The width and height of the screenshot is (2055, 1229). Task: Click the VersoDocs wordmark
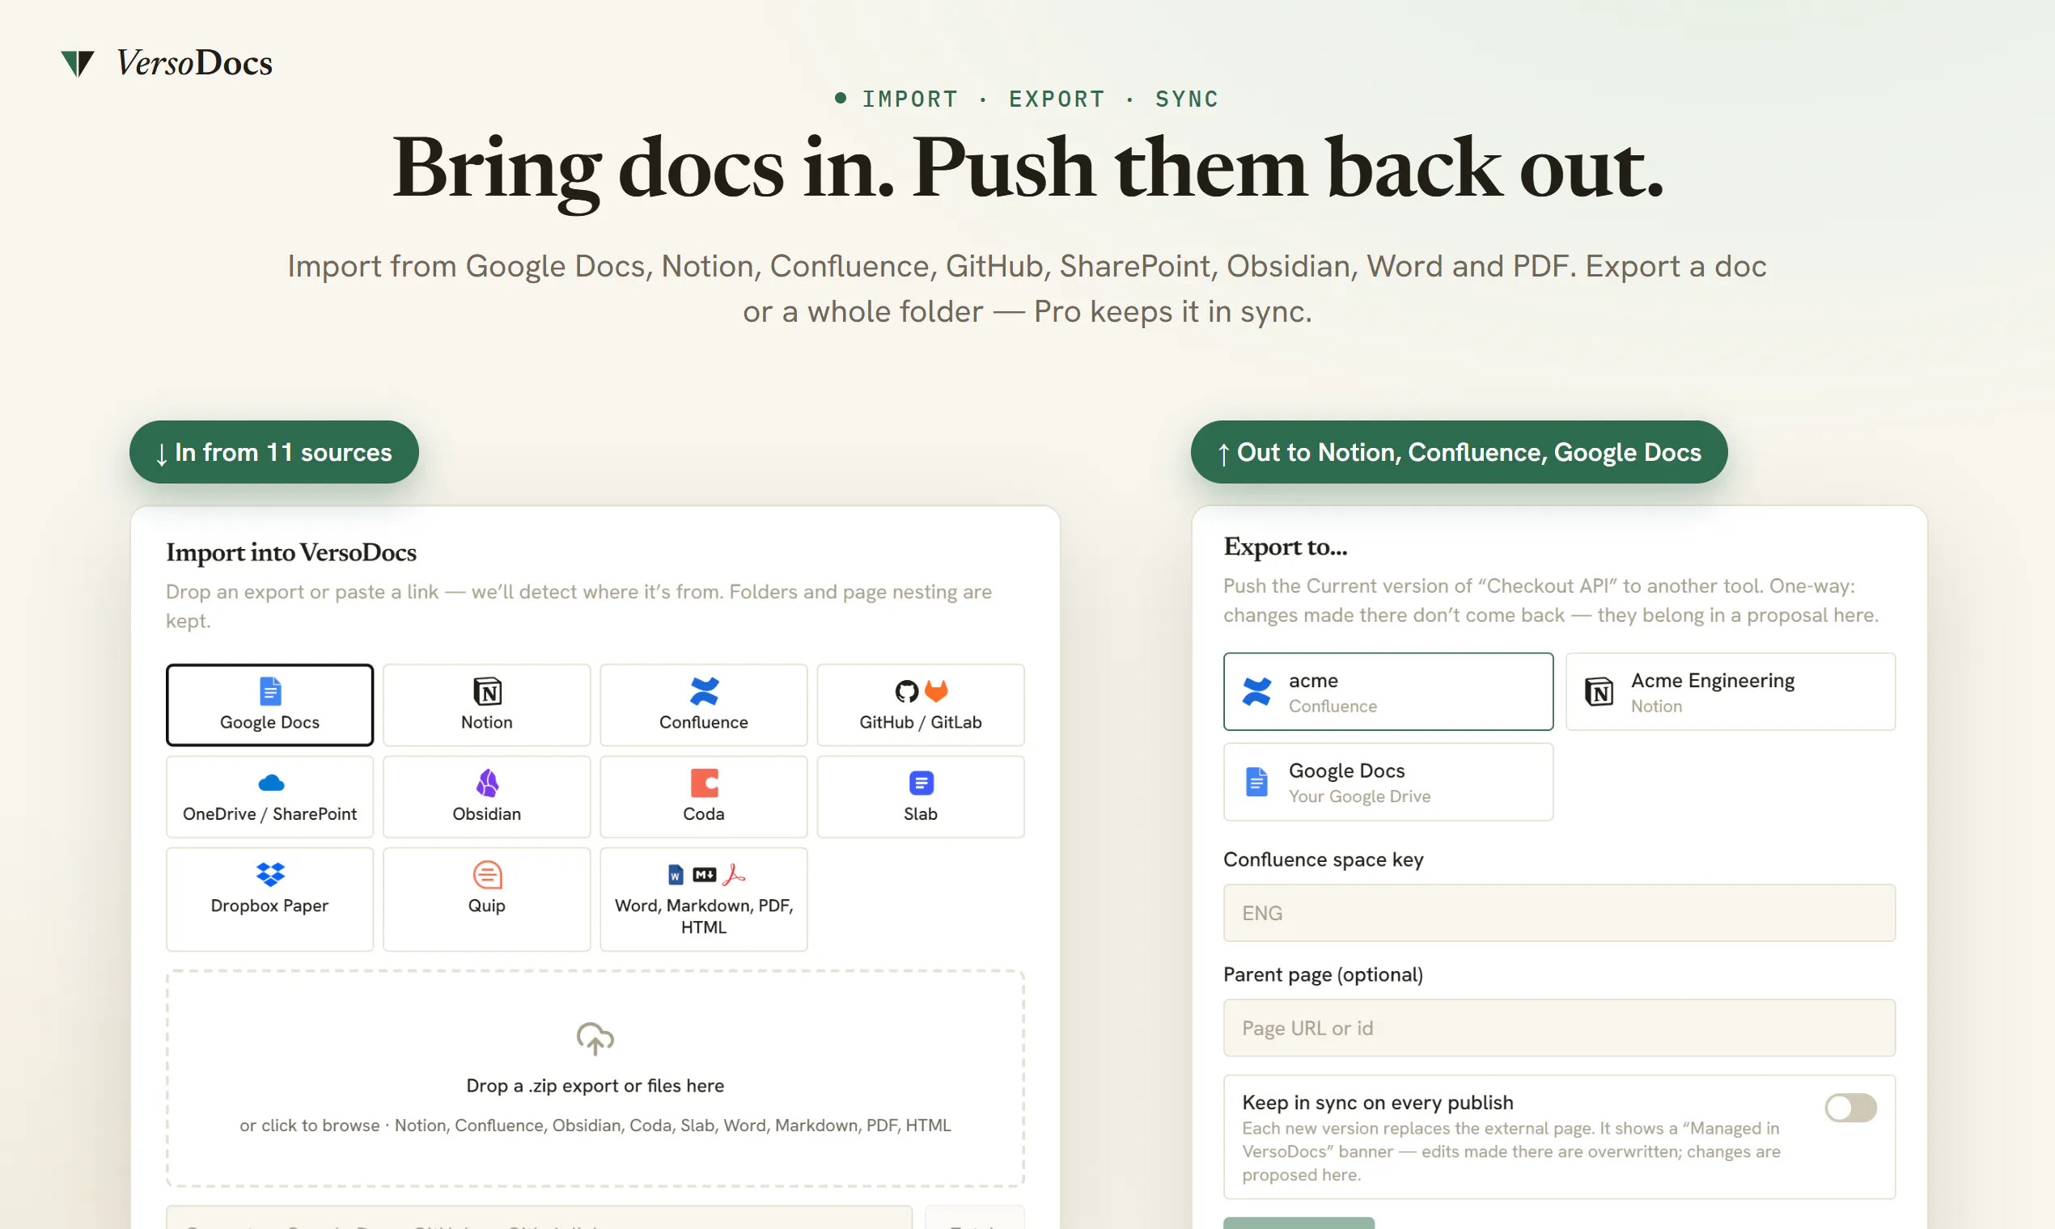194,63
